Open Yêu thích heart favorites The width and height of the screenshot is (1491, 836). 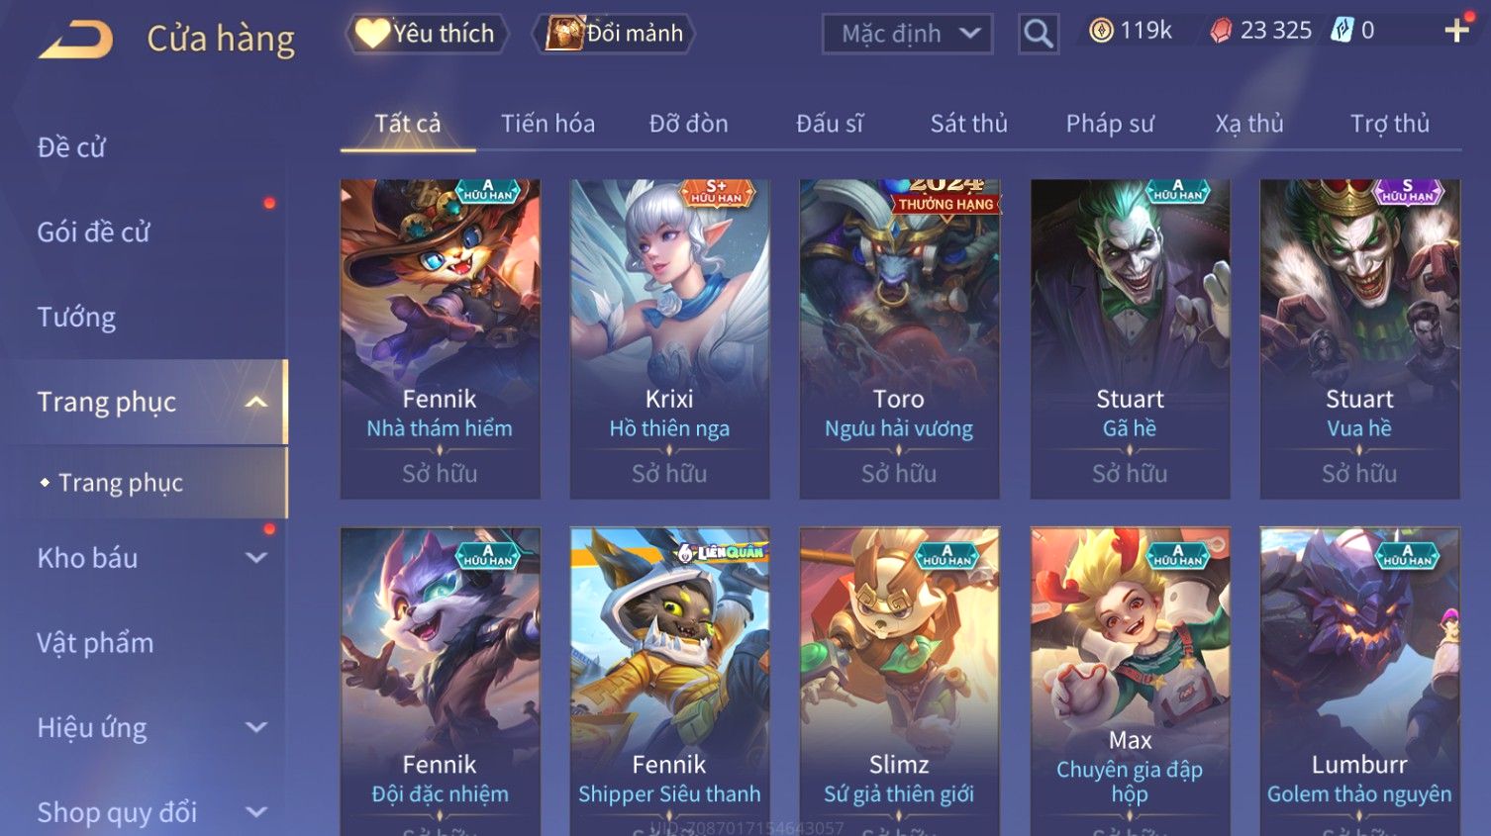427,34
